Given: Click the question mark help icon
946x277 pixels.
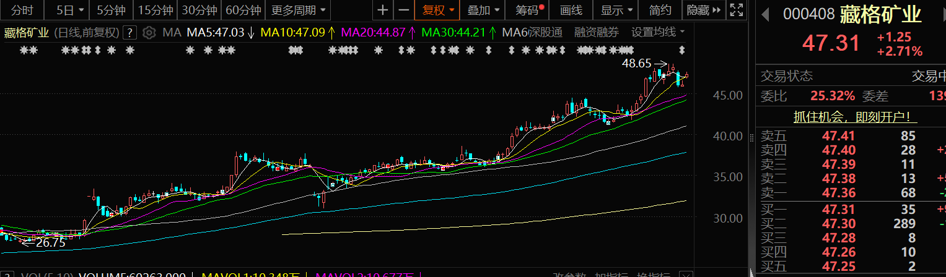Looking at the screenshot, I should click(x=130, y=33).
